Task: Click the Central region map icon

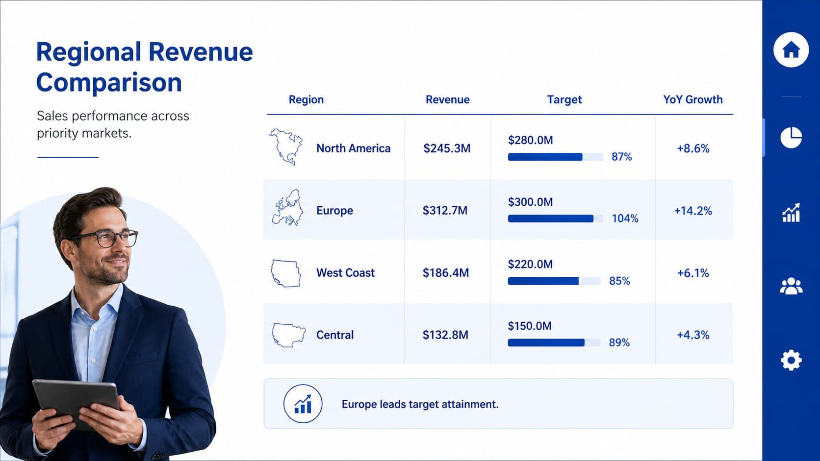Action: (x=288, y=335)
